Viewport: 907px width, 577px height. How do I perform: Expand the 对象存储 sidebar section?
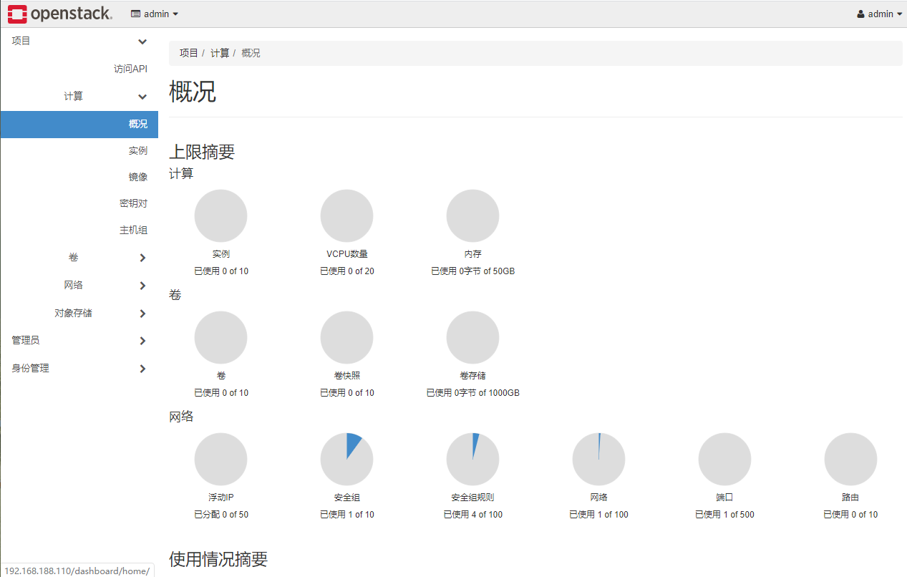79,313
